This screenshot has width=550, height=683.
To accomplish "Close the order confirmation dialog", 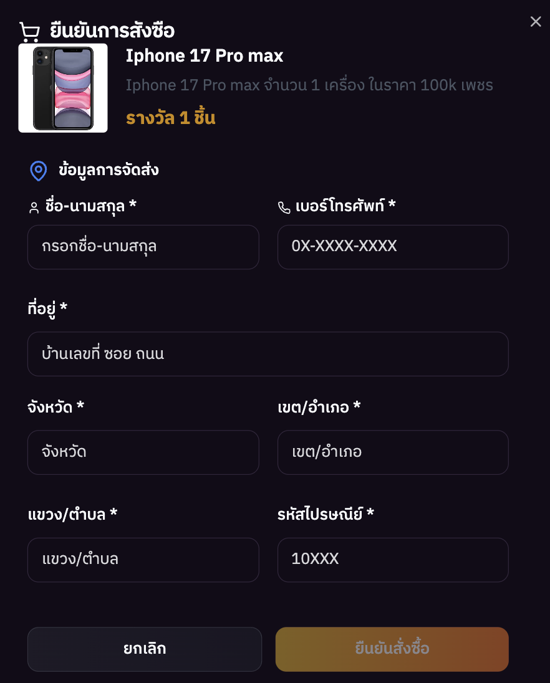I will click(536, 22).
